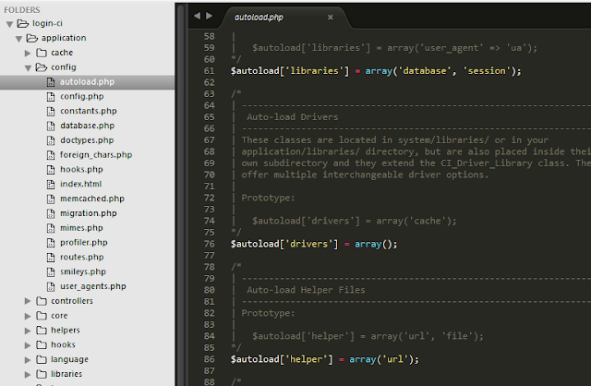Click the language folder icon
This screenshot has height=386, width=591.
(42, 359)
